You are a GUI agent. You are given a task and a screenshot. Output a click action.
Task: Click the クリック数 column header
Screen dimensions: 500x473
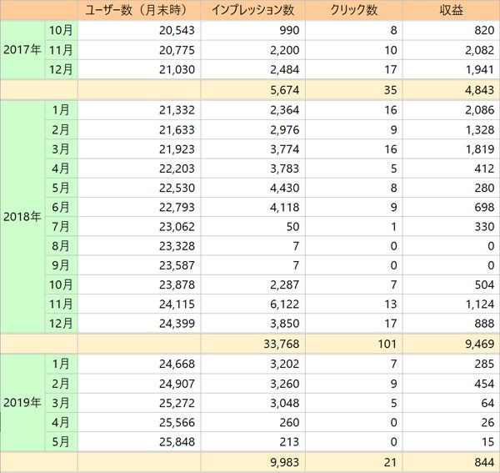[353, 10]
